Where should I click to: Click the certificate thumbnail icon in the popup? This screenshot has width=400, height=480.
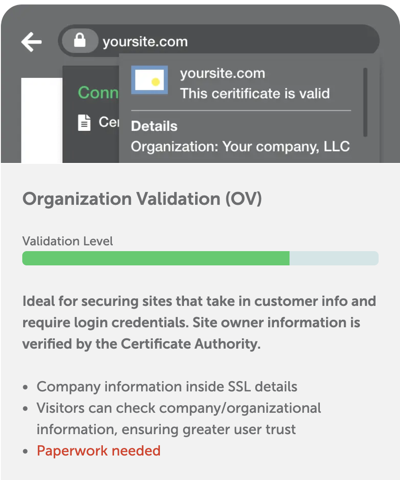click(149, 80)
